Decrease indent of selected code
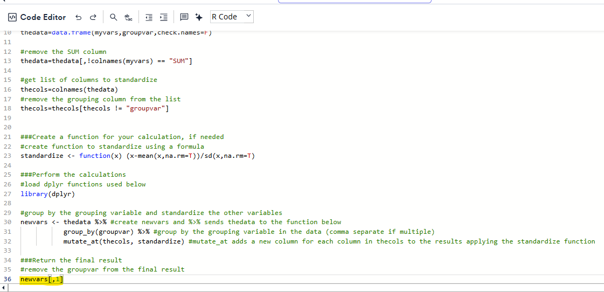This screenshot has width=604, height=292. pos(148,17)
